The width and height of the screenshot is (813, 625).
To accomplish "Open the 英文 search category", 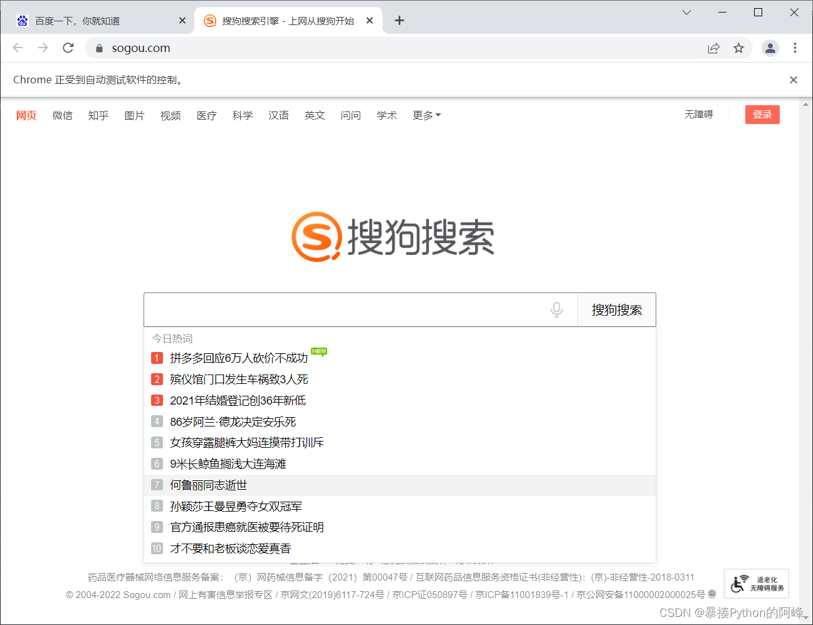I will coord(315,115).
